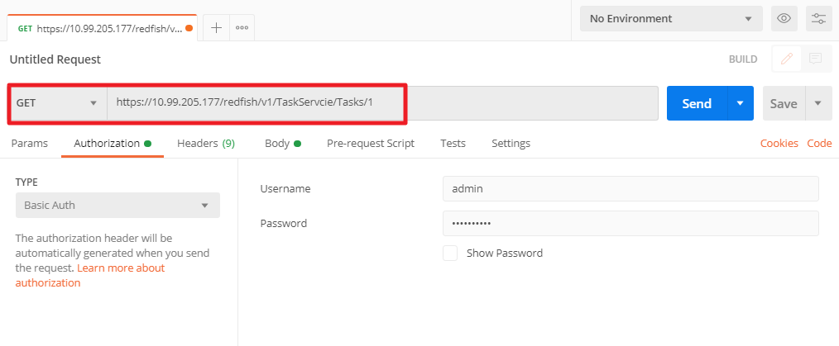Click the tab options ellipsis icon

pyautogui.click(x=242, y=27)
